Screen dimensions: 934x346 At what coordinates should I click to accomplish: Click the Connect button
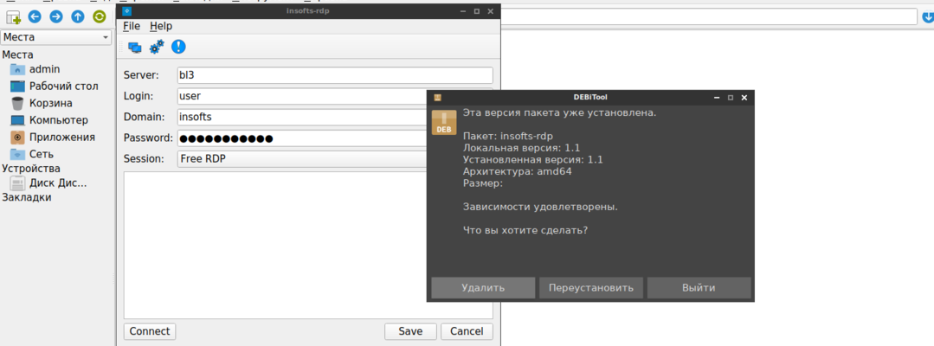pos(150,331)
